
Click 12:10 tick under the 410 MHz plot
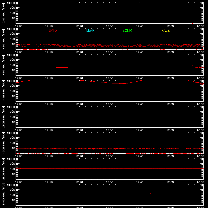[49, 52]
